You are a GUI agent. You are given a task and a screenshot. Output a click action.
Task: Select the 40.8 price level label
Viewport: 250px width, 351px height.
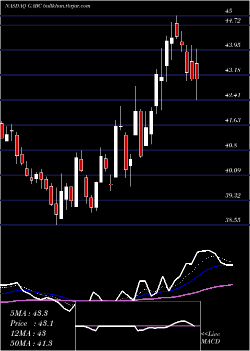coord(231,145)
